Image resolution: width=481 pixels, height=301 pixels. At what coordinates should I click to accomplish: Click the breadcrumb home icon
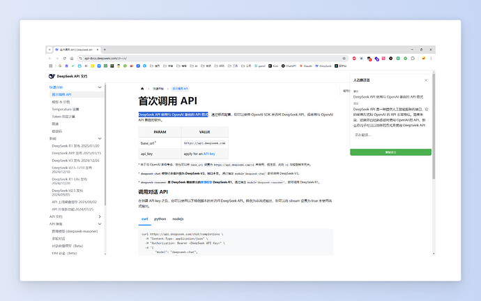click(142, 89)
